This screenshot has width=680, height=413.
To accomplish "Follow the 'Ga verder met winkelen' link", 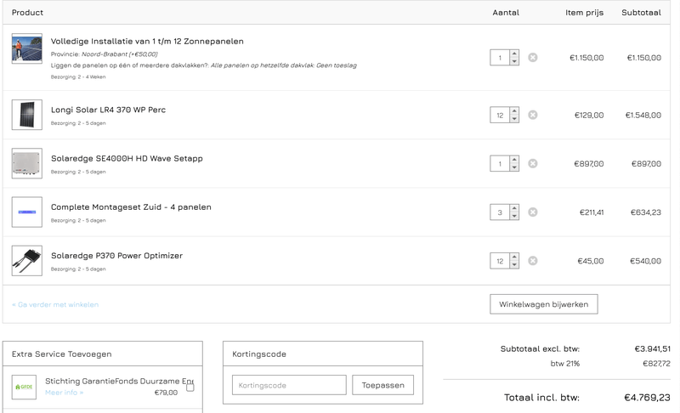I will 55,304.
